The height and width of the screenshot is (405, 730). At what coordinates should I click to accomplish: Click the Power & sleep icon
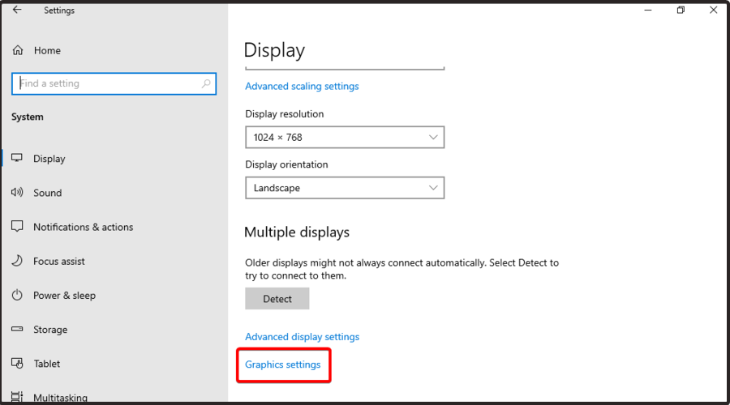[17, 295]
